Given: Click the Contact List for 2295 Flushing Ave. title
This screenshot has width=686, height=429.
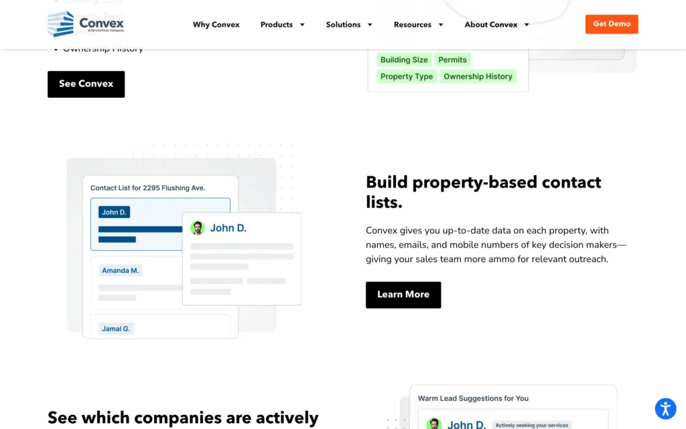Looking at the screenshot, I should point(148,188).
